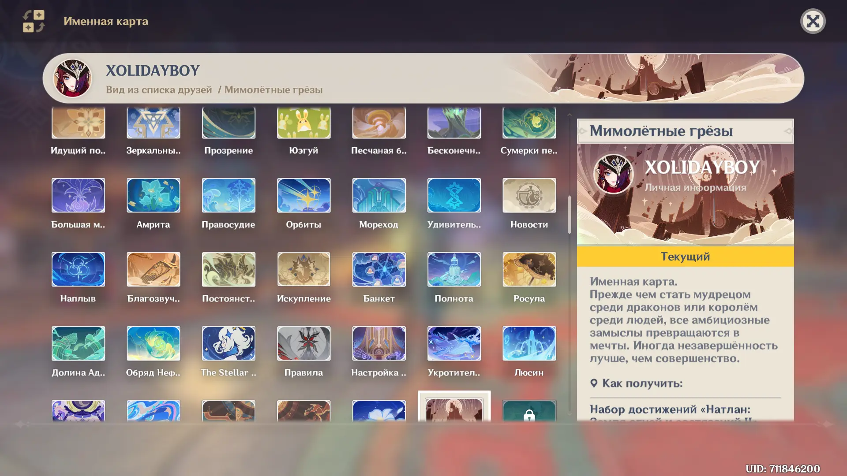
Task: Select the Укротител.. namecard
Action: point(454,343)
